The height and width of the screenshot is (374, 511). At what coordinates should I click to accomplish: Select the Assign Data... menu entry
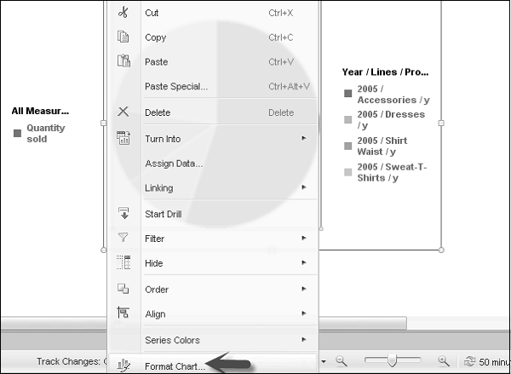pyautogui.click(x=174, y=163)
